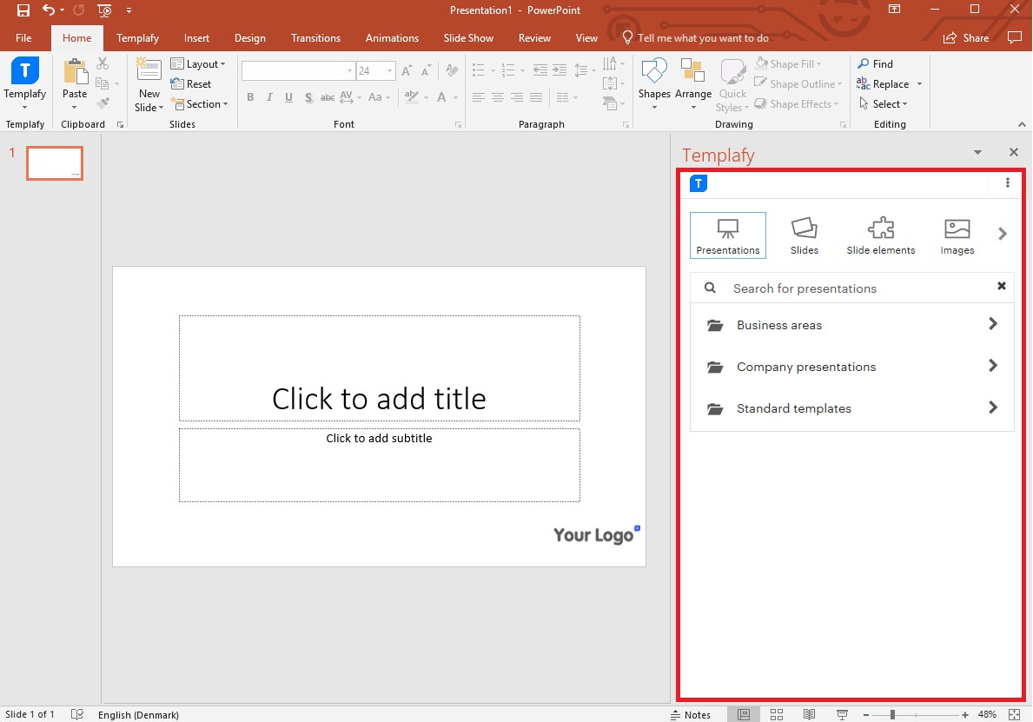Screen dimensions: 1033x722
Task: Open the File tab
Action: click(23, 37)
